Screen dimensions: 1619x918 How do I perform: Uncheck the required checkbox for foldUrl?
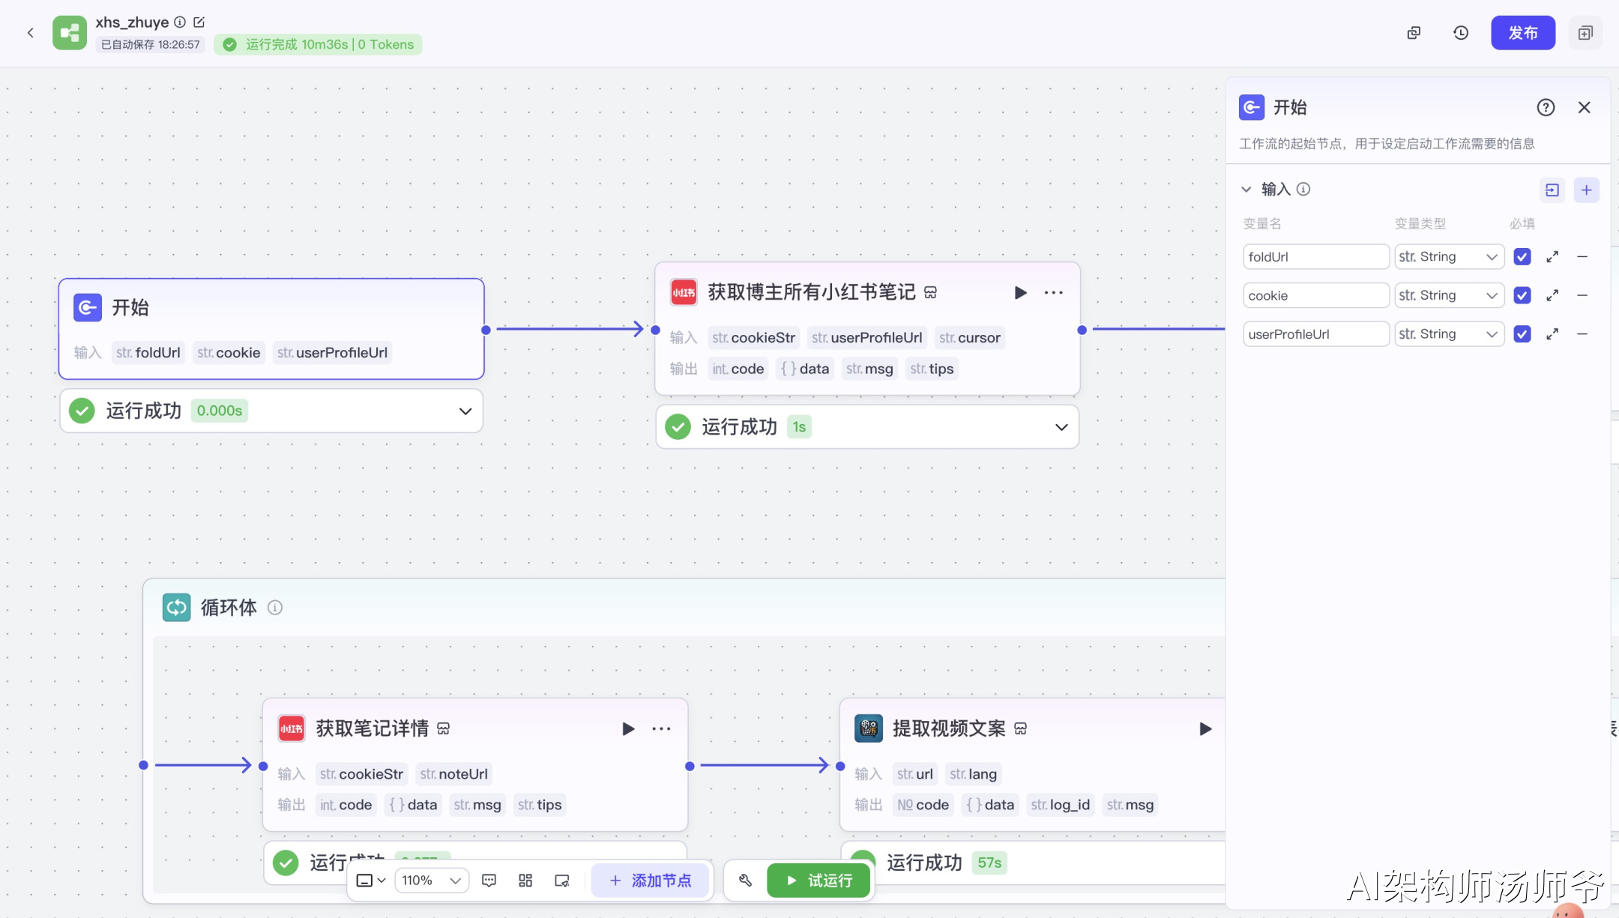click(x=1522, y=257)
